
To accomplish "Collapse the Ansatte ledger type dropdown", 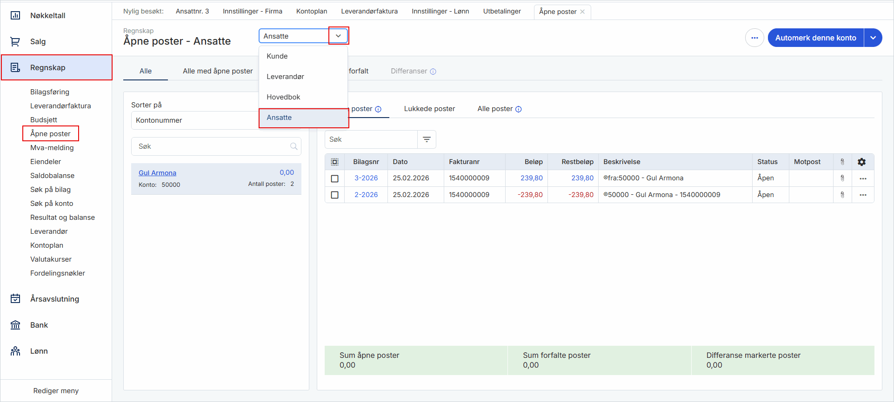I will pyautogui.click(x=338, y=36).
